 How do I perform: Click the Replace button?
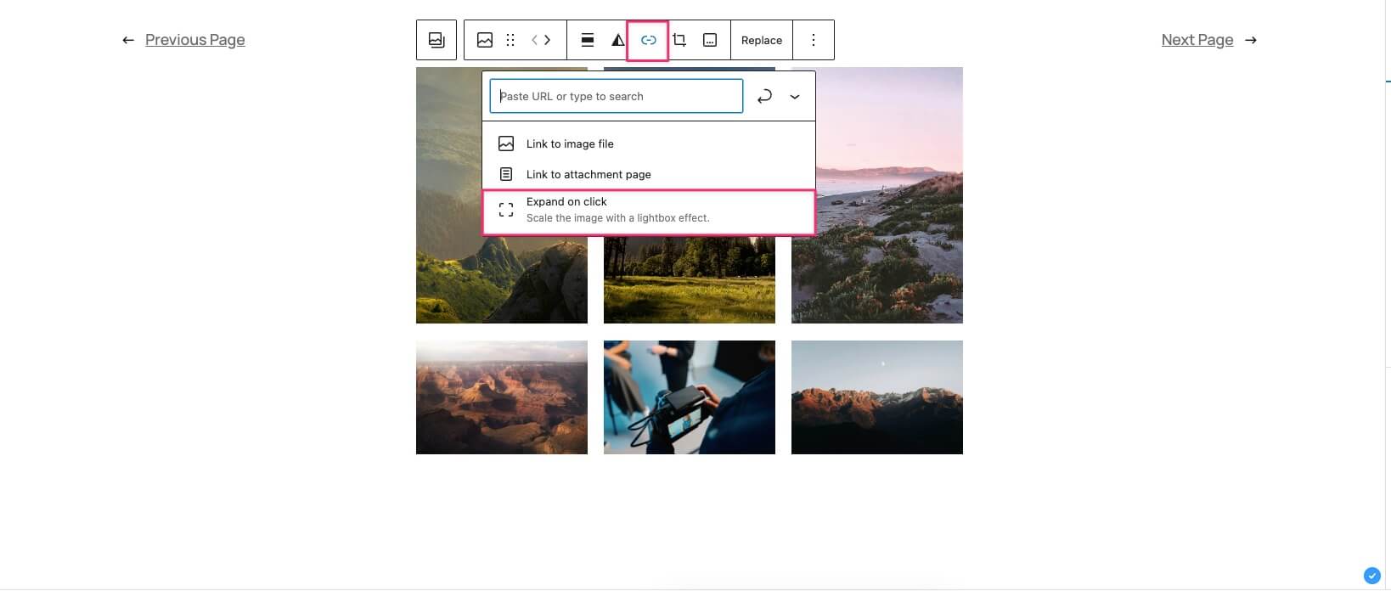762,40
